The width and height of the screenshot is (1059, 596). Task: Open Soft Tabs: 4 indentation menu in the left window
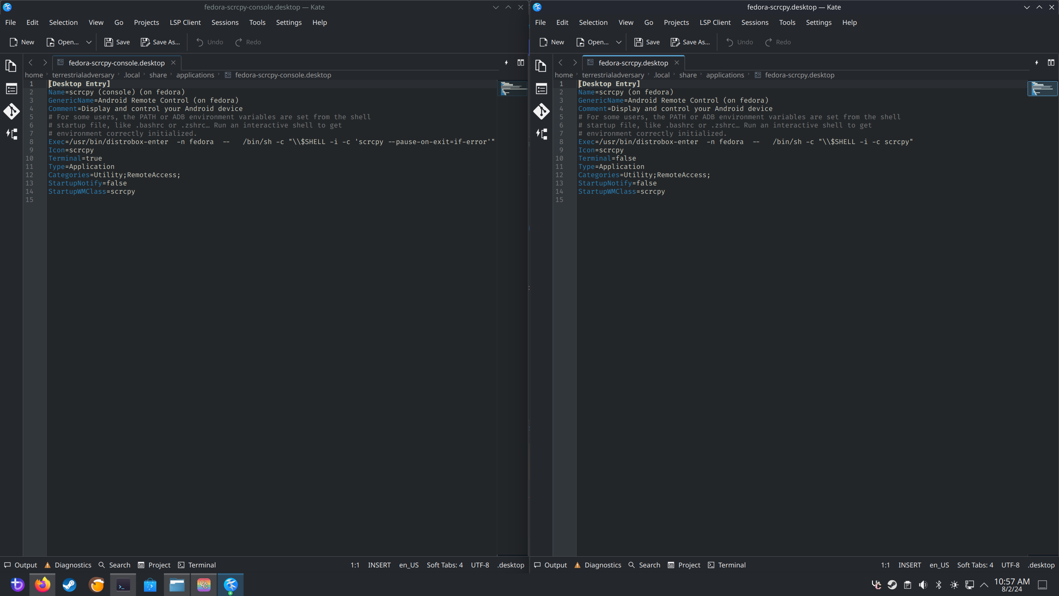445,565
